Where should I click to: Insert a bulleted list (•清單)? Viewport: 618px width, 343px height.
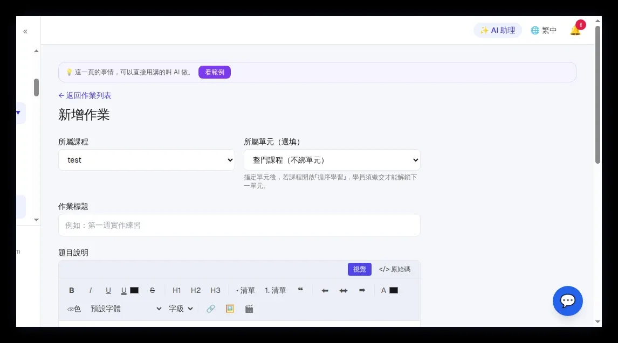245,290
